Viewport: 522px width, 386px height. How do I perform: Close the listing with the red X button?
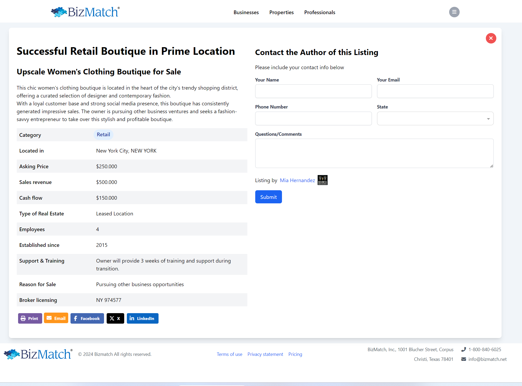491,38
